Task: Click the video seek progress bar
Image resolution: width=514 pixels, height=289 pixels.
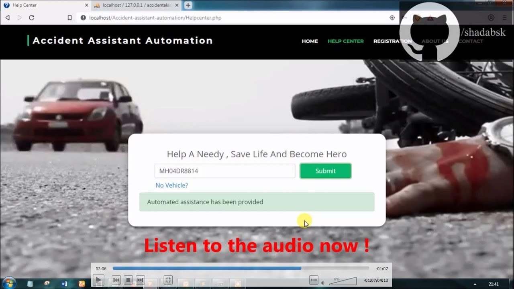Action: click(241, 268)
